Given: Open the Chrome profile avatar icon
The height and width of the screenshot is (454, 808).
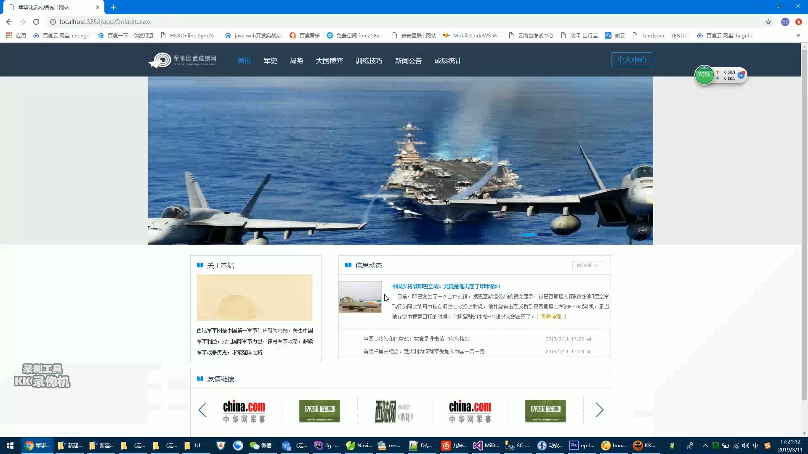Looking at the screenshot, I should [x=785, y=22].
